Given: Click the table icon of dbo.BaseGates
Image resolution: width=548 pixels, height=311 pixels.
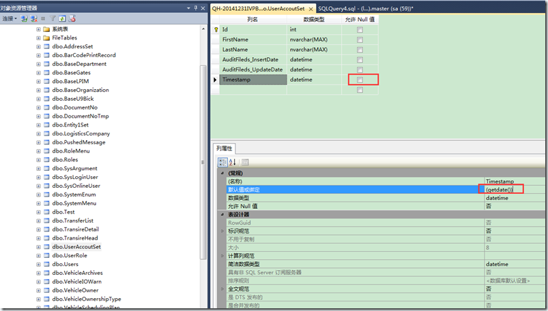Looking at the screenshot, I should [x=46, y=73].
